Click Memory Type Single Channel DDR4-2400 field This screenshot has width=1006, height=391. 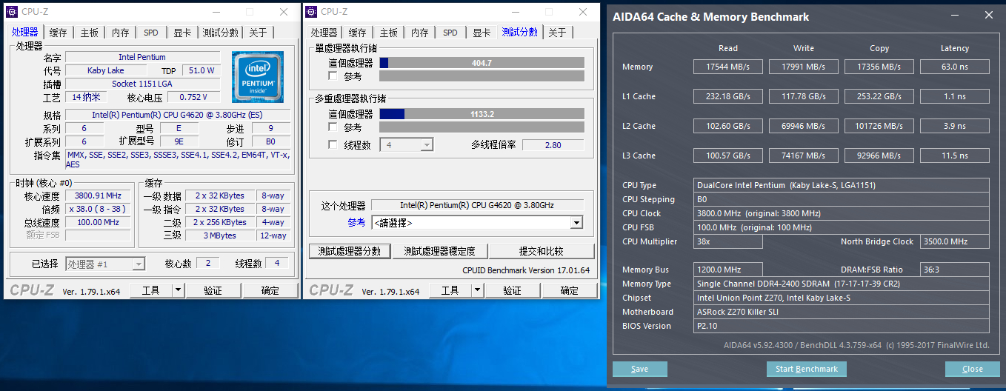(x=842, y=284)
